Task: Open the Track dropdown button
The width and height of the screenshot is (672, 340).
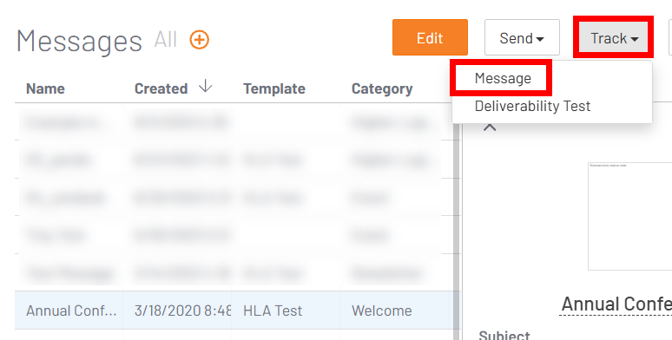Action: pyautogui.click(x=614, y=37)
